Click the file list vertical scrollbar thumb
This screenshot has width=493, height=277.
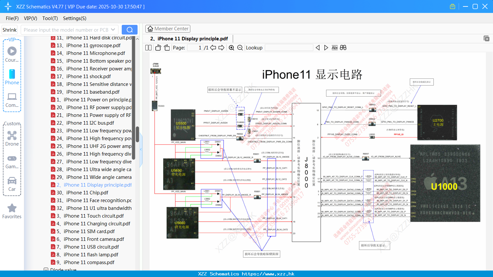[x=137, y=134]
